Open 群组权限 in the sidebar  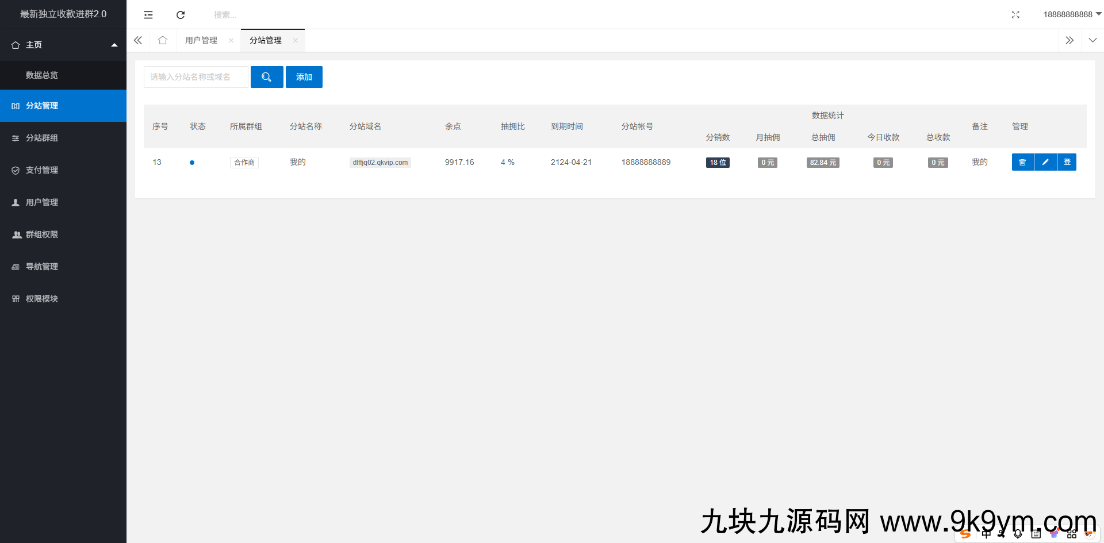click(41, 234)
